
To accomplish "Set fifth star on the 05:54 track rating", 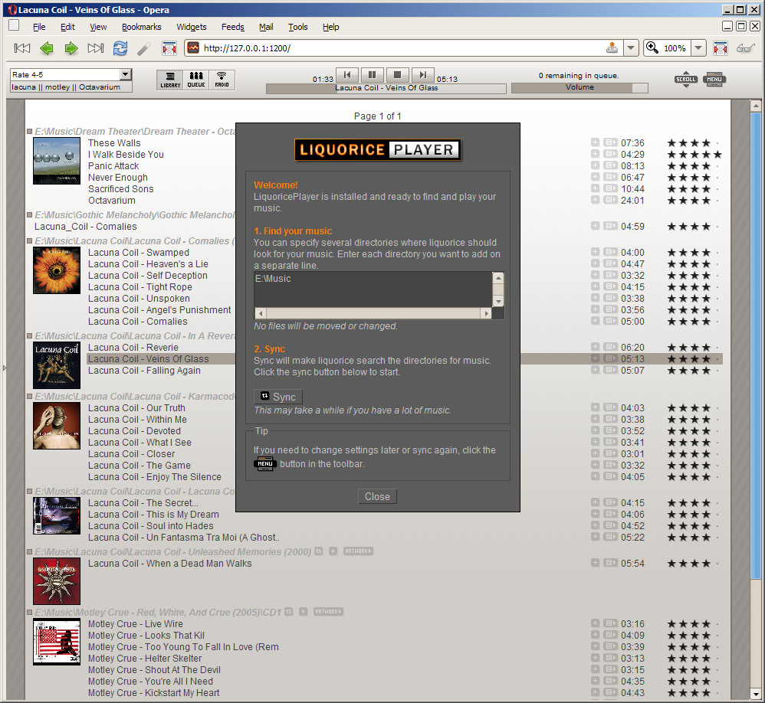I will (717, 563).
